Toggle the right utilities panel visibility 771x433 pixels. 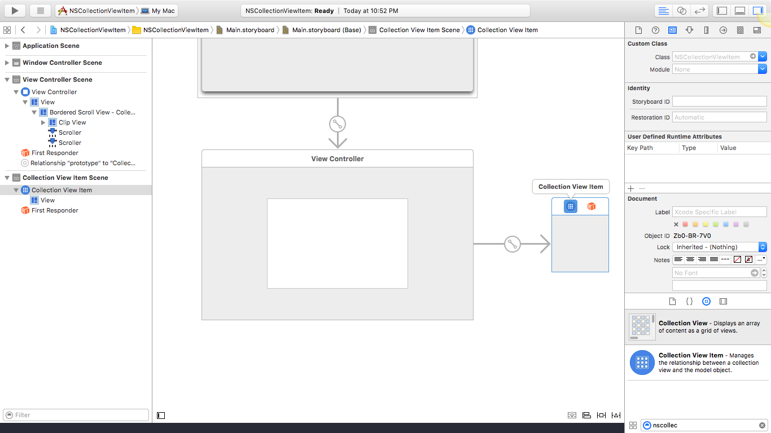coord(757,10)
